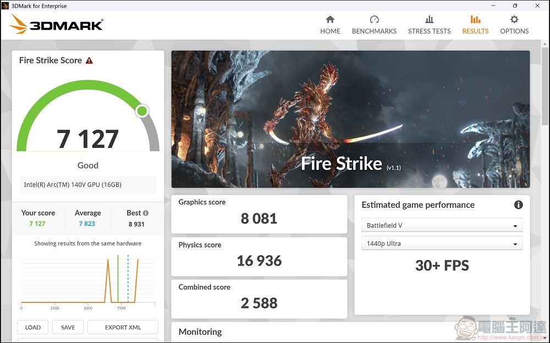Click the green knob on the score gauge
550x343 pixels.
pos(142,111)
